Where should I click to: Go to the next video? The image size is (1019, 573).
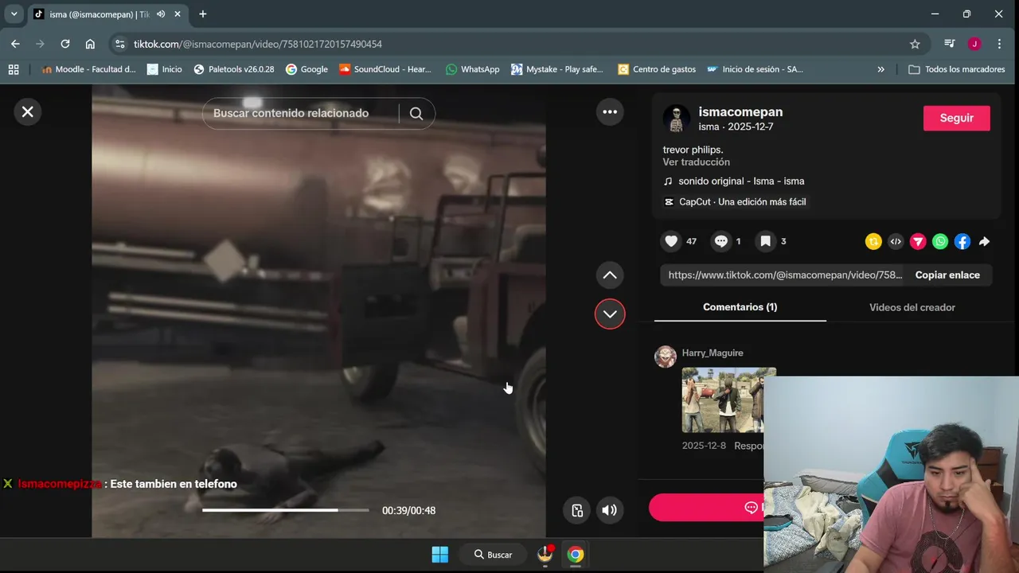(x=610, y=314)
